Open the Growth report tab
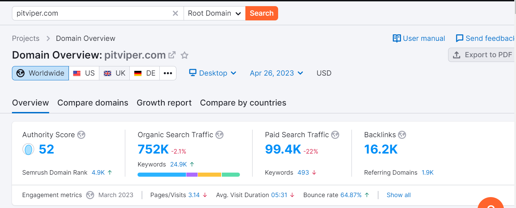 (164, 103)
